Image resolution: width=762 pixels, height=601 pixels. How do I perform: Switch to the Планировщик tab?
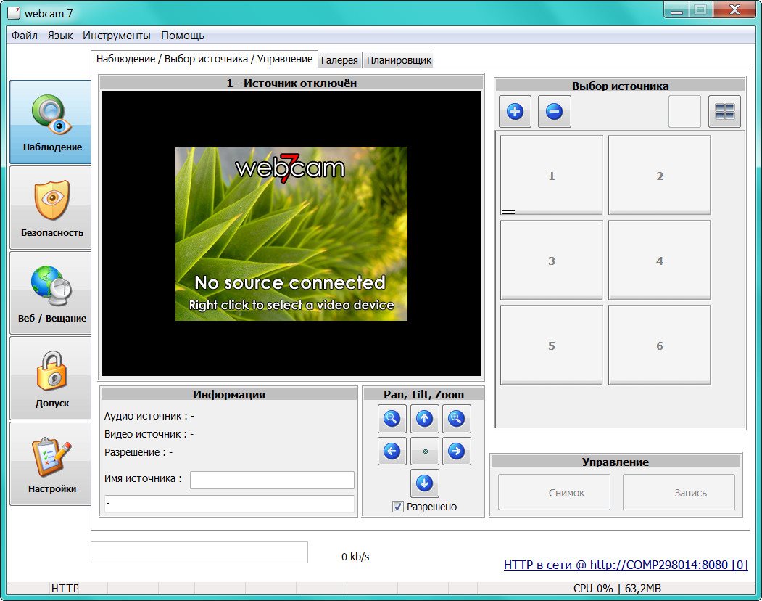pyautogui.click(x=399, y=60)
